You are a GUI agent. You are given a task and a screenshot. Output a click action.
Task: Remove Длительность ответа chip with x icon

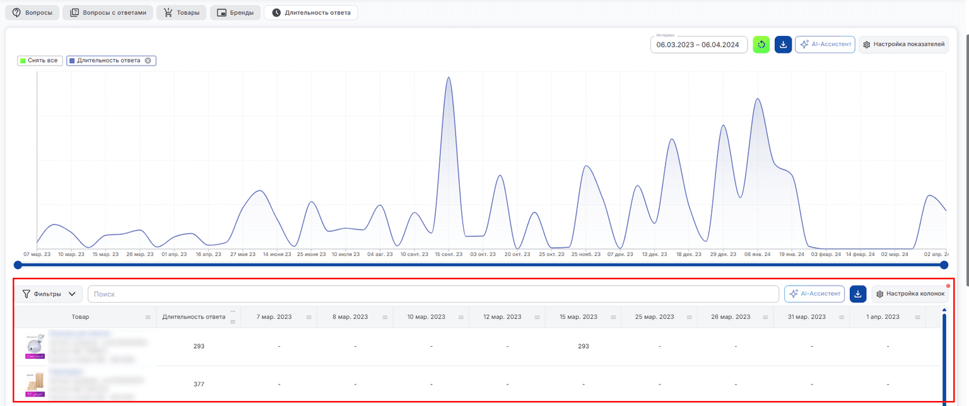pos(148,61)
